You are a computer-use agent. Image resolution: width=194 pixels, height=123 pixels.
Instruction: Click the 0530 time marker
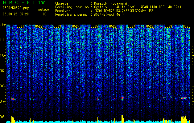187,26
